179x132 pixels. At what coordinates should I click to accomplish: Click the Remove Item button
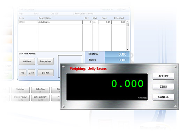46,61
